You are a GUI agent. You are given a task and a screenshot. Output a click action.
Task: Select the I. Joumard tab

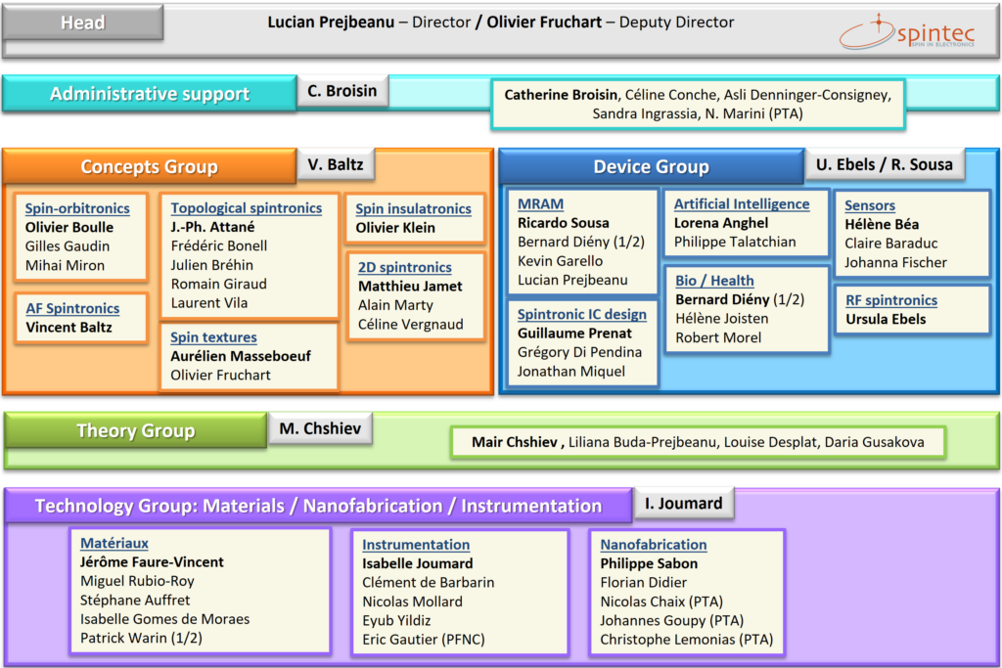click(684, 504)
